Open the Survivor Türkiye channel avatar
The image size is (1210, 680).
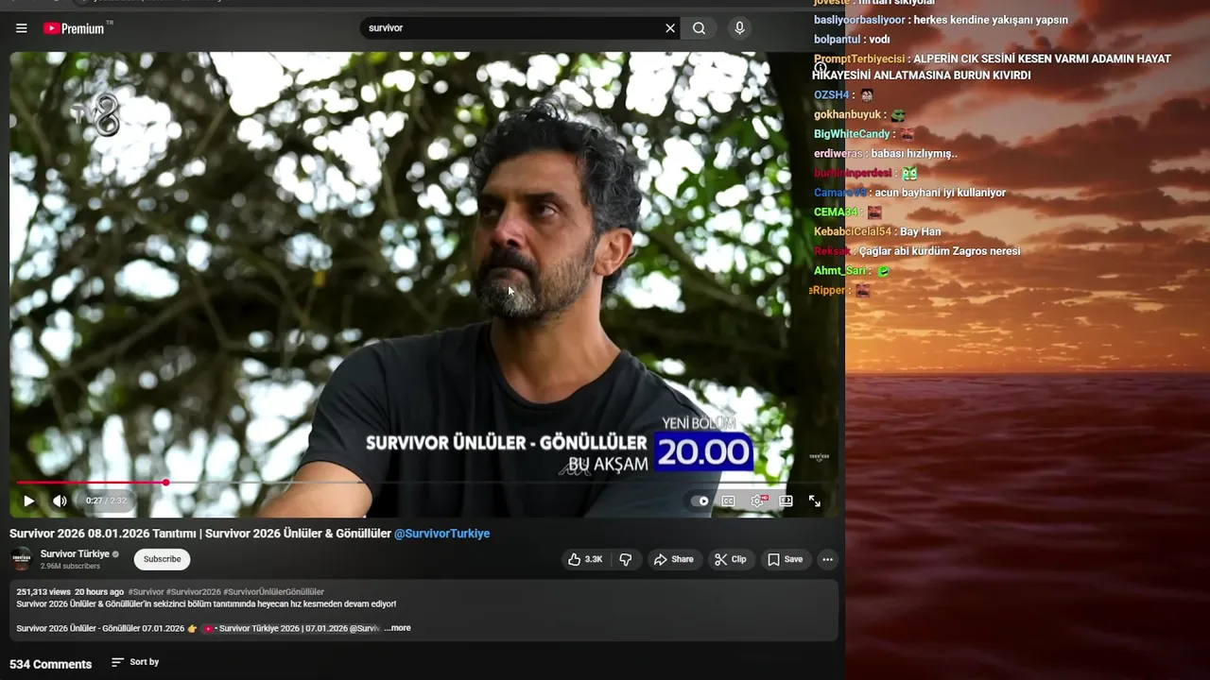[21, 558]
